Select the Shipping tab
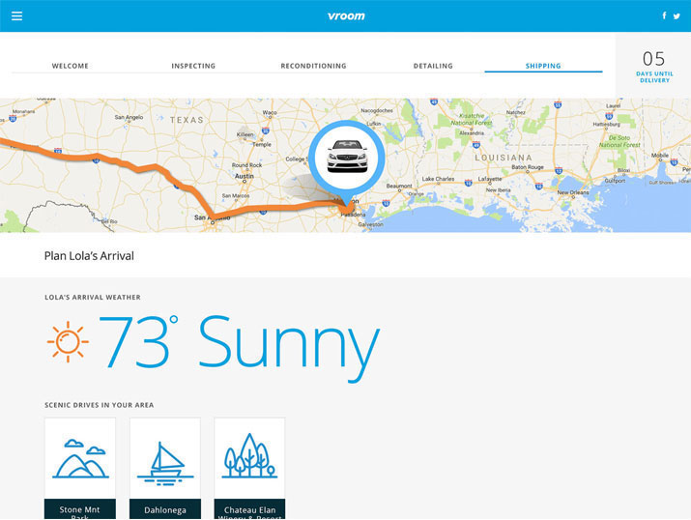This screenshot has width=691, height=520. pos(543,66)
